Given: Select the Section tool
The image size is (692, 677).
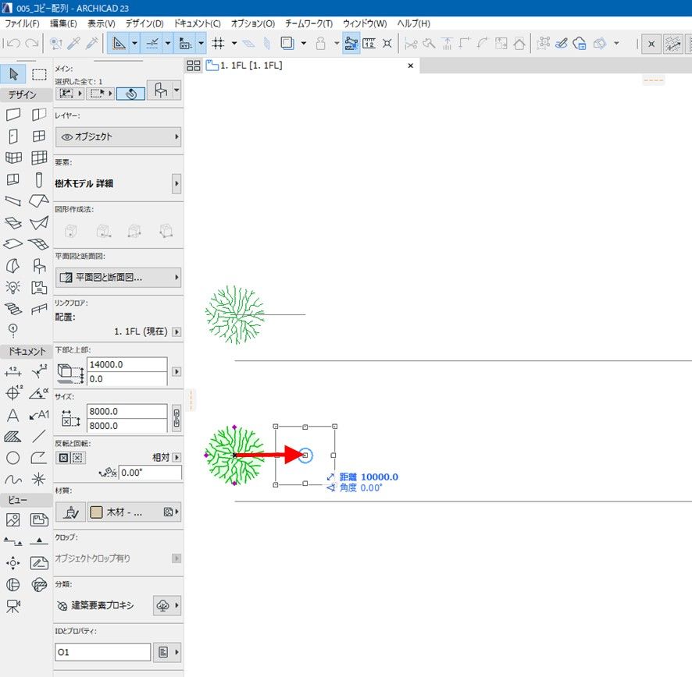Looking at the screenshot, I should [x=13, y=541].
